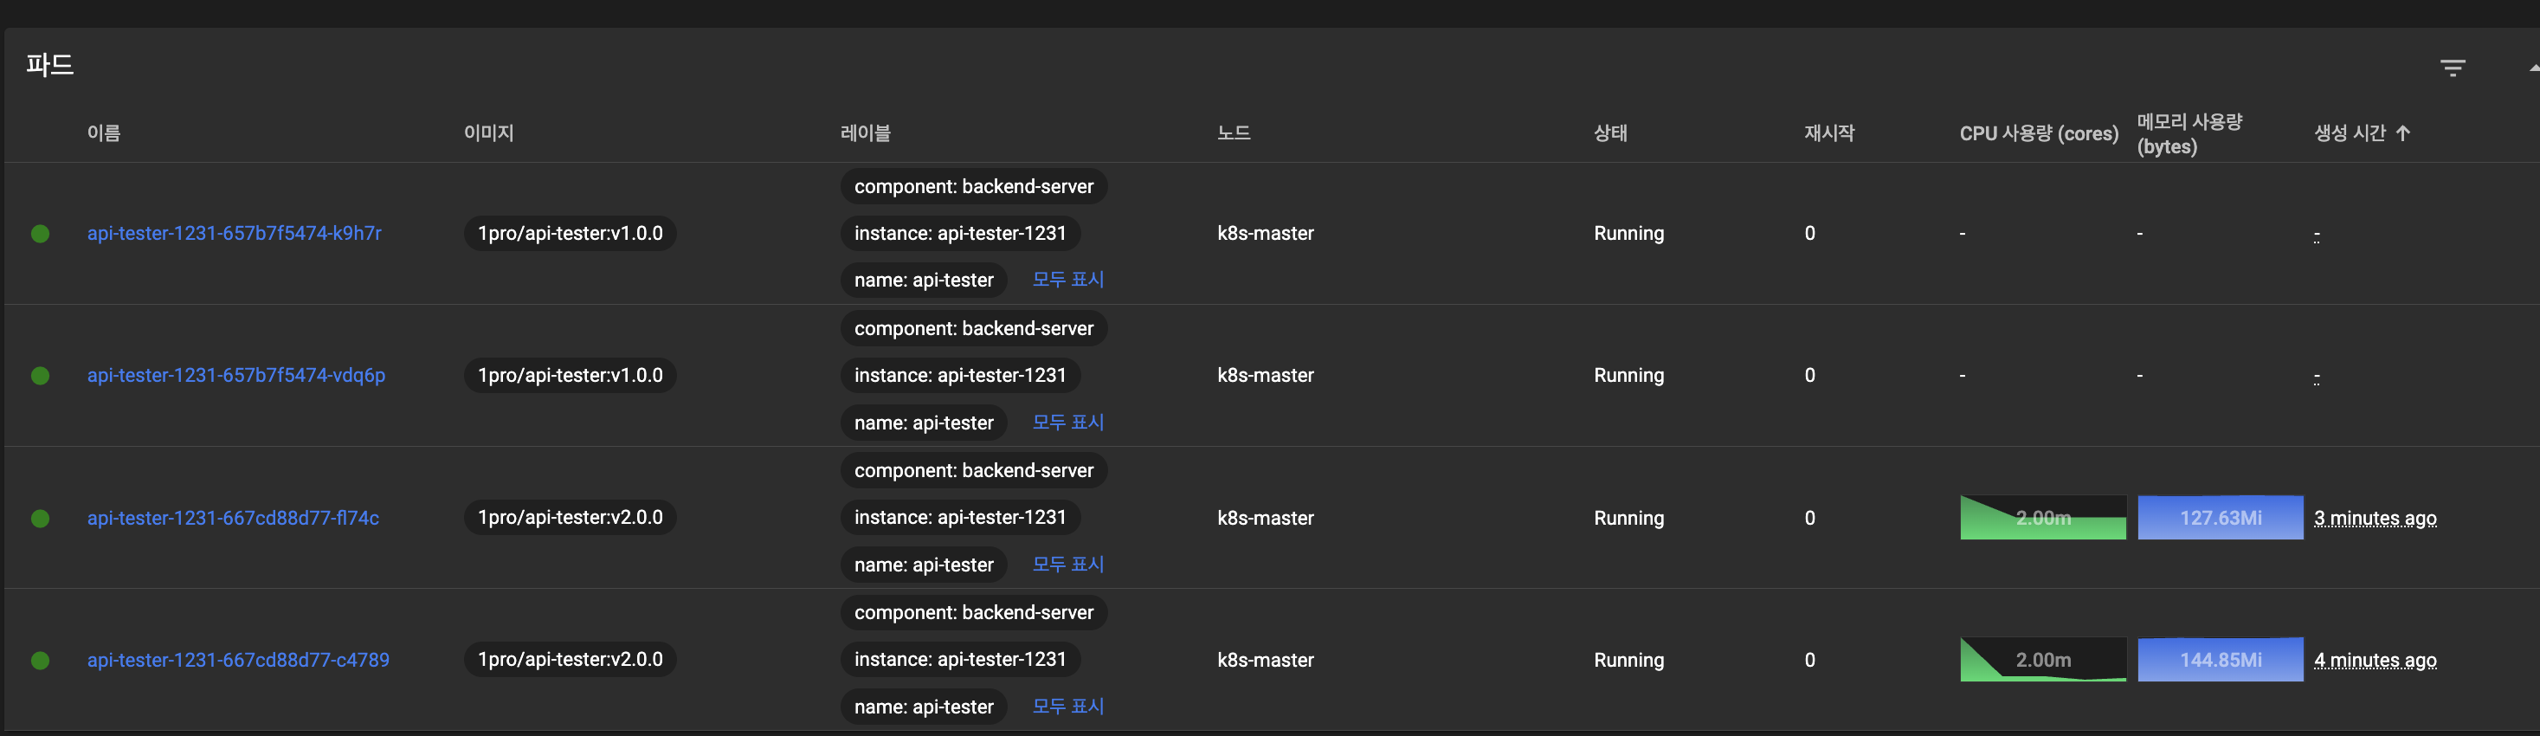2540x736 pixels.
Task: Open pod api-tester-1231-667cd88d77-fl74c
Action: click(x=233, y=518)
